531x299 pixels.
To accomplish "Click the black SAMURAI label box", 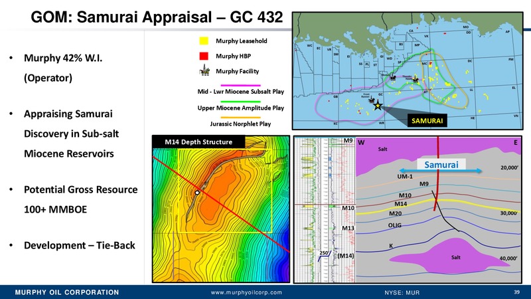I will 427,121.
